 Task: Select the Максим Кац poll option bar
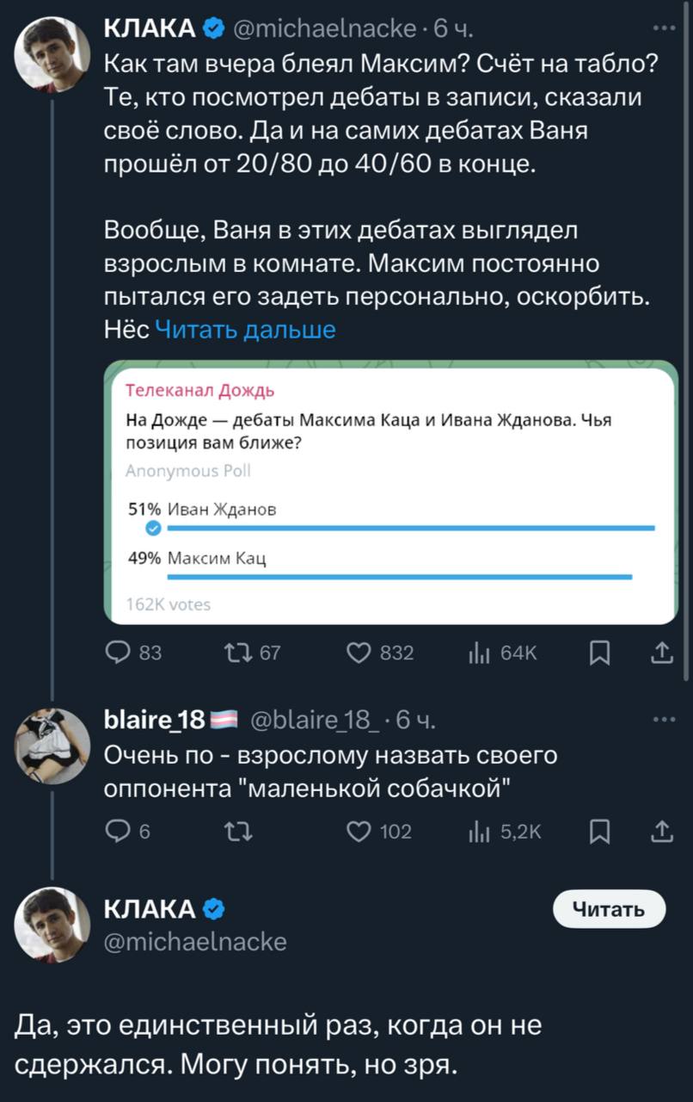[391, 566]
